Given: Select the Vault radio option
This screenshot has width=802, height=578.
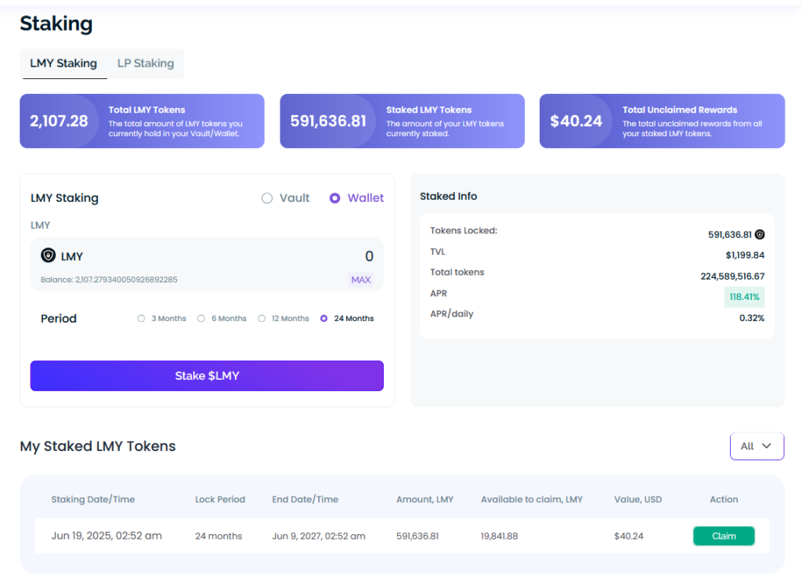Looking at the screenshot, I should (267, 198).
